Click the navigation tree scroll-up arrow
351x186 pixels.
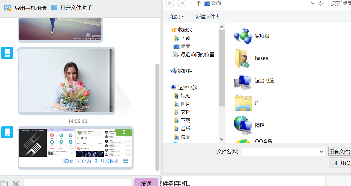pos(222,27)
